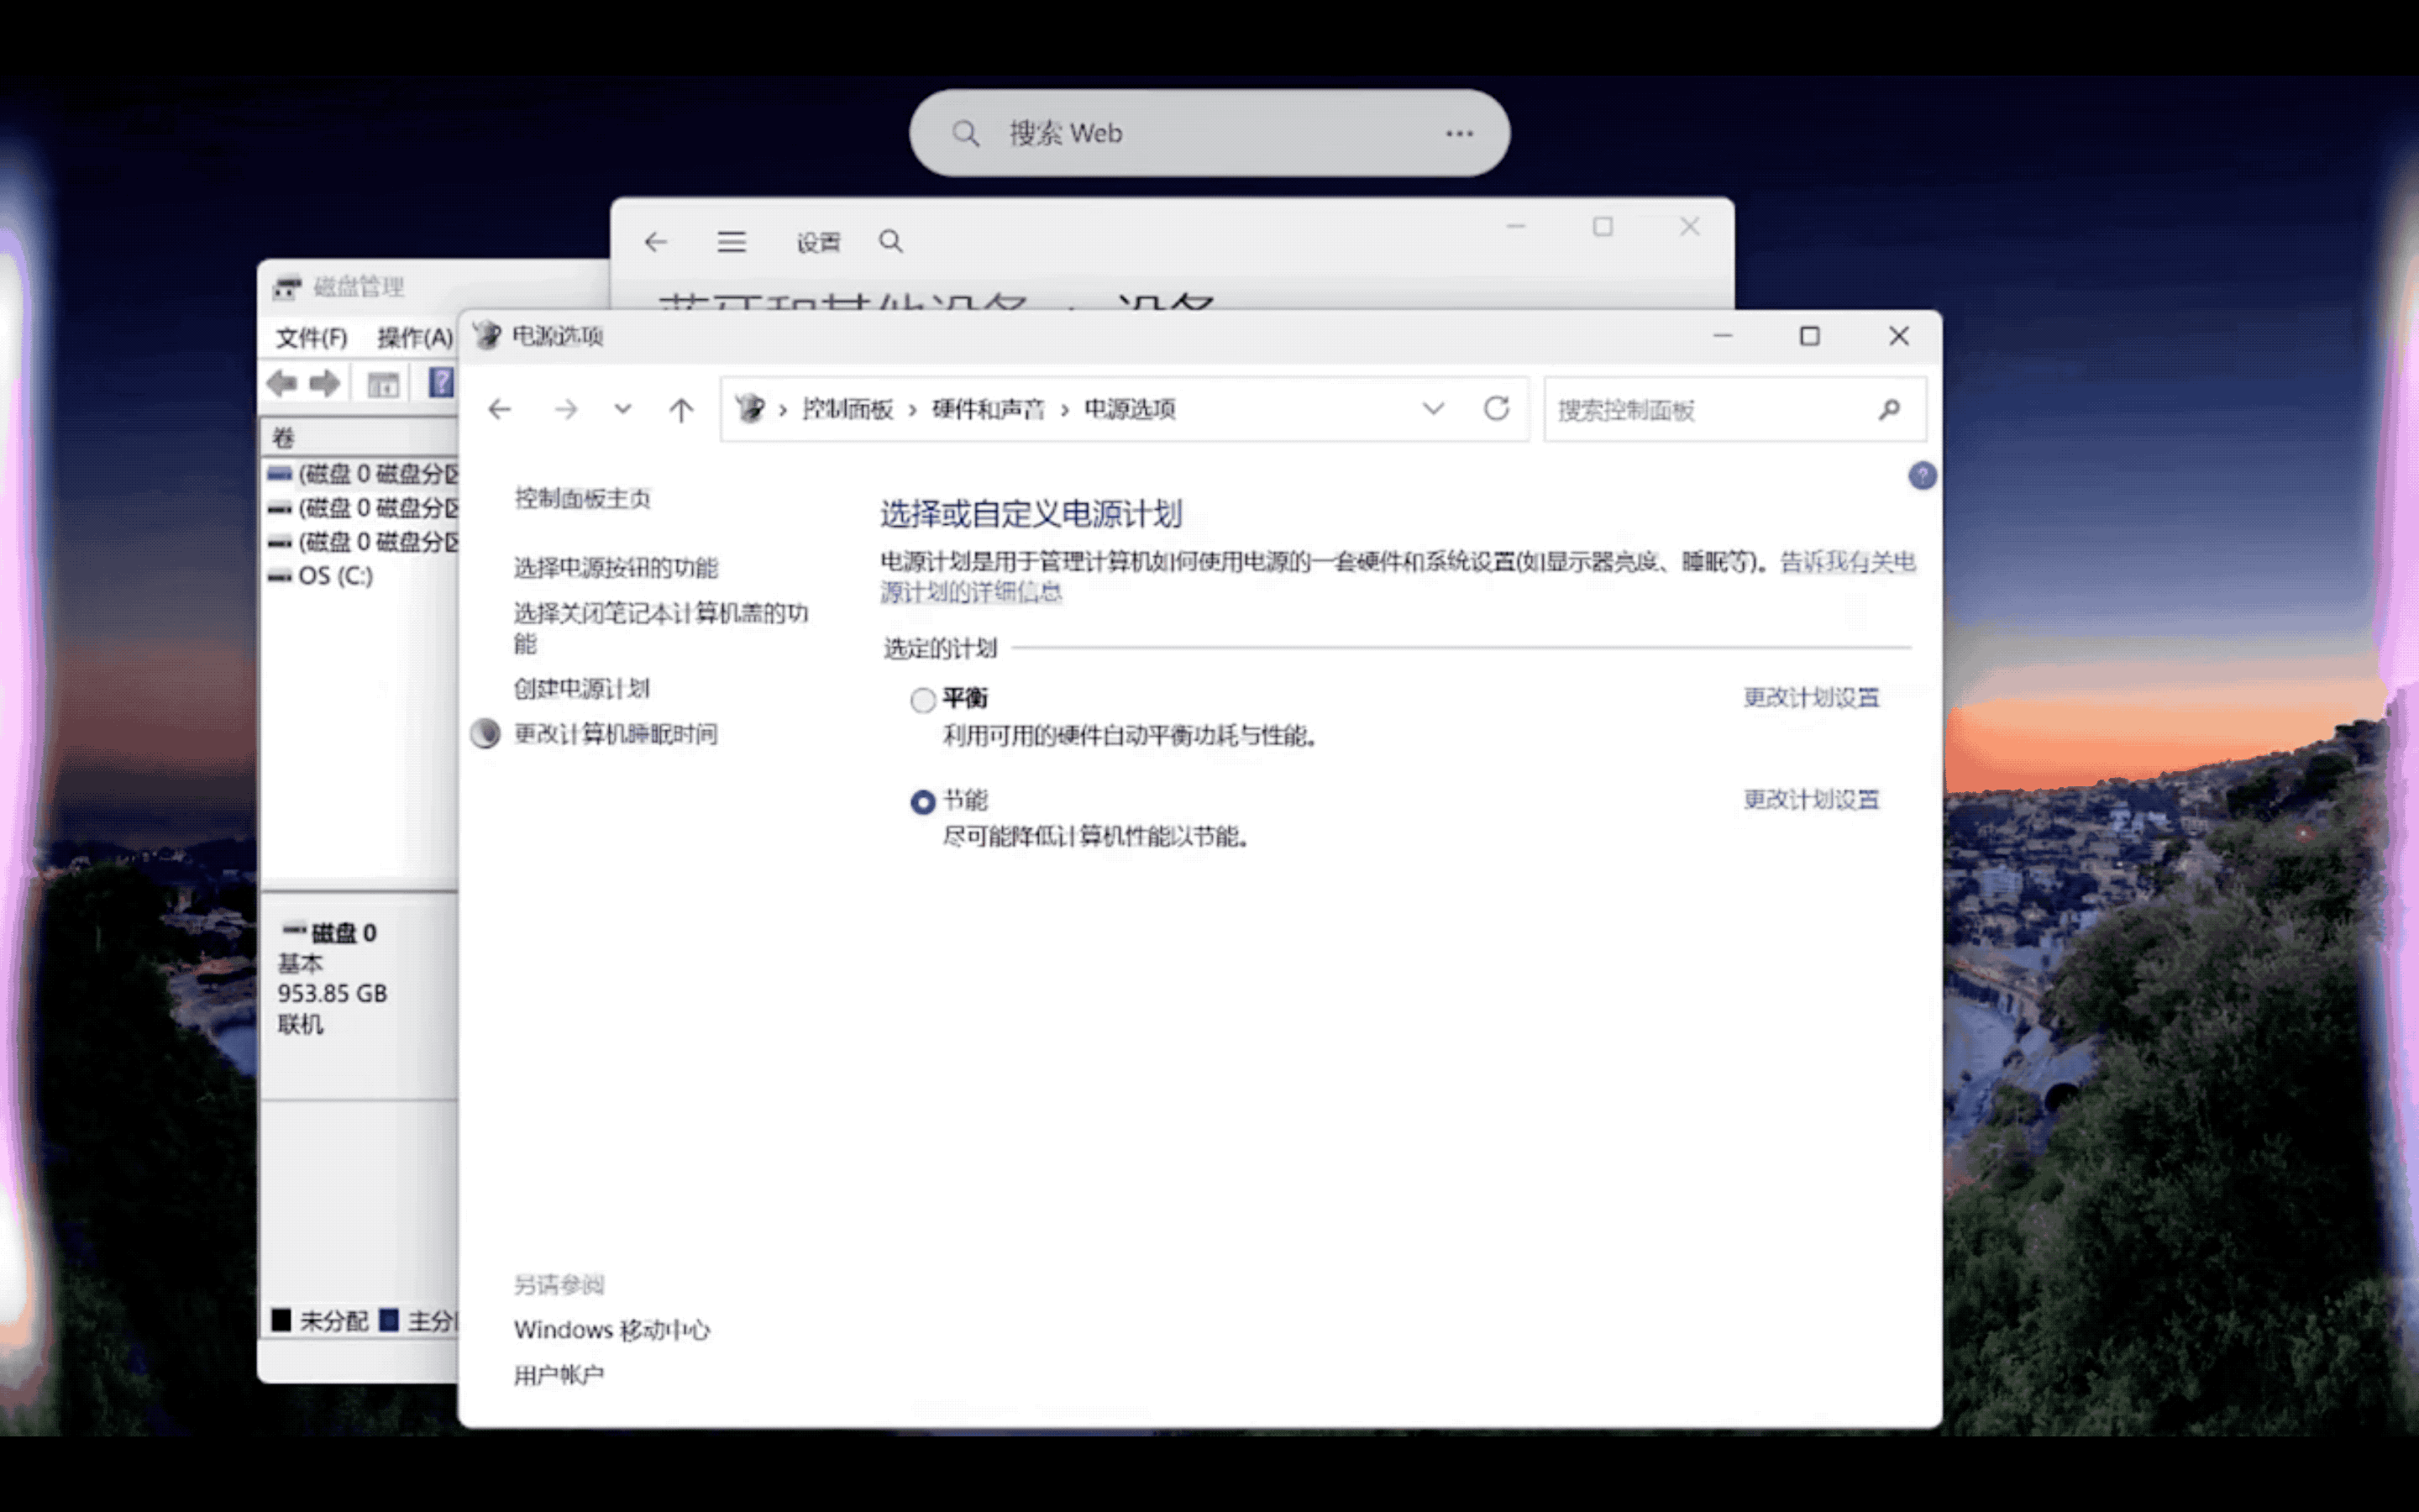Select the 平衡 power plan radio button
Screen dimensions: 2419x1512
click(x=922, y=700)
